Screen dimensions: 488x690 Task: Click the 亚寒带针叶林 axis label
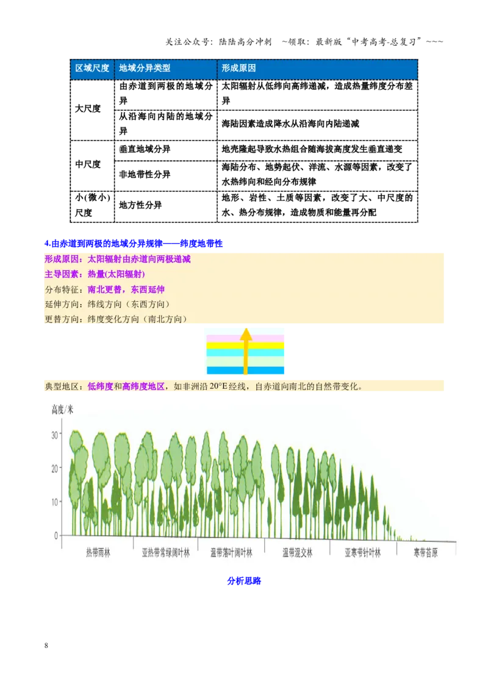(x=362, y=553)
